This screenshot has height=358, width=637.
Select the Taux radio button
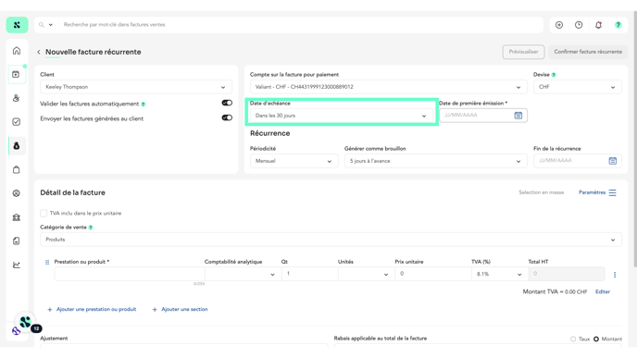573,339
